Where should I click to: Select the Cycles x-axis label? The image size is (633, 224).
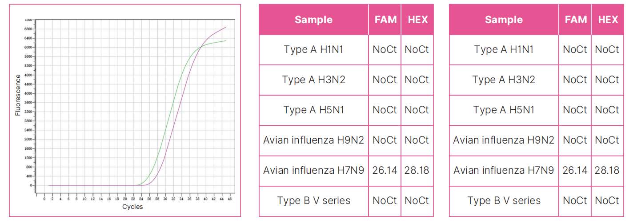point(132,207)
